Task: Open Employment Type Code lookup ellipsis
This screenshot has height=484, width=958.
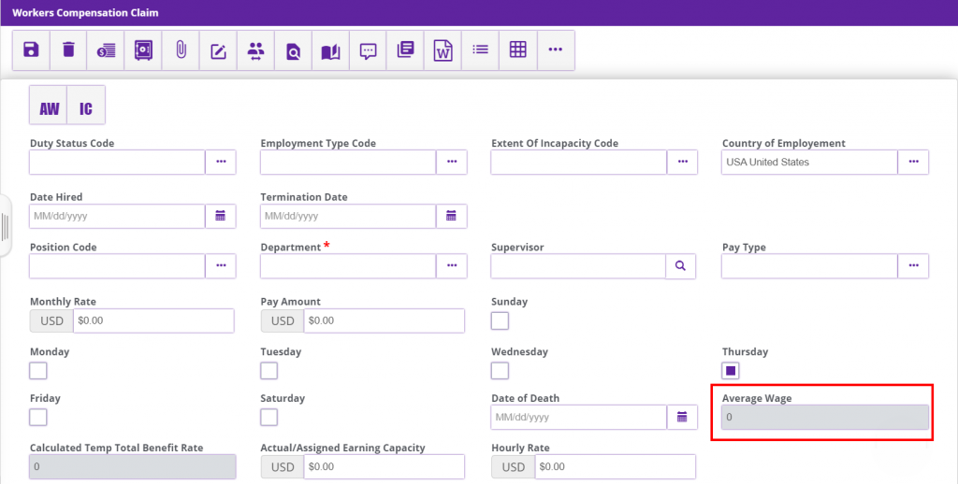Action: [452, 162]
